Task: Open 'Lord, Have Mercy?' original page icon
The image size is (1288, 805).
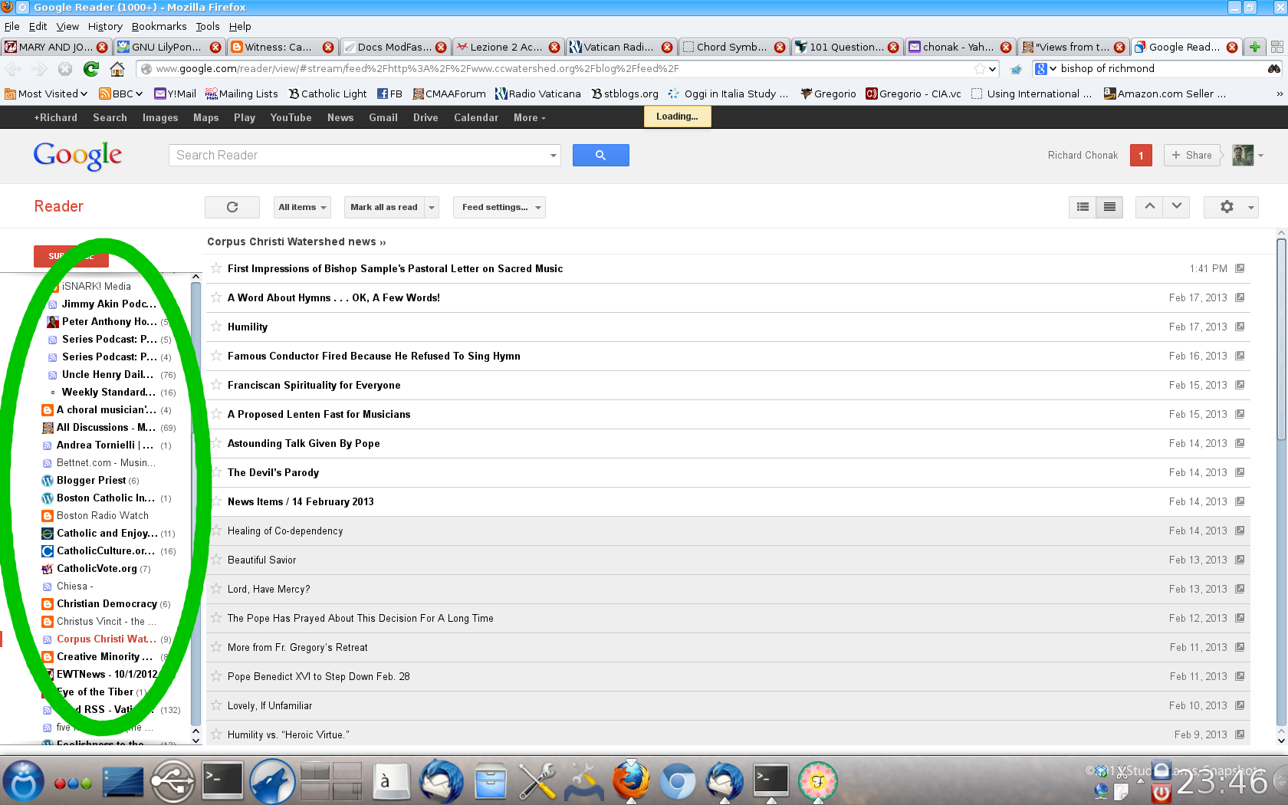Action: pyautogui.click(x=1240, y=589)
